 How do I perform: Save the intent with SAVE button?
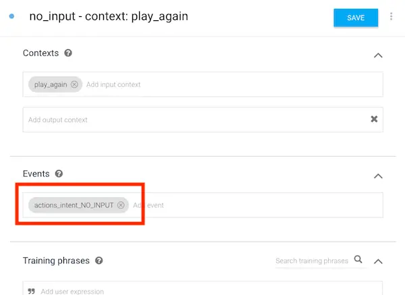[356, 18]
